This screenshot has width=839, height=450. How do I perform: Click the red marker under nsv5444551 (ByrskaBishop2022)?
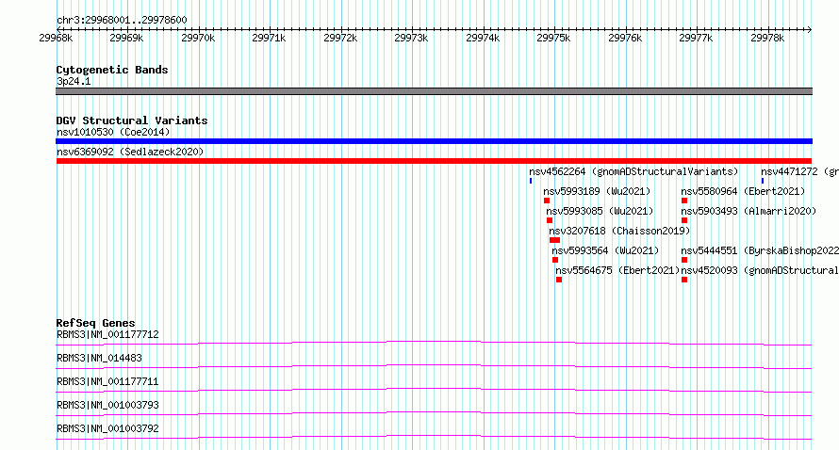click(x=684, y=260)
